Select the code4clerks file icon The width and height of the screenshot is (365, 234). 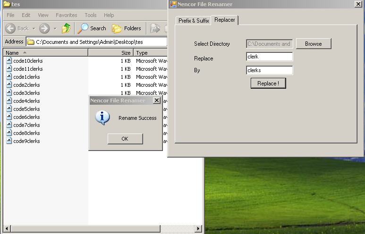9,100
